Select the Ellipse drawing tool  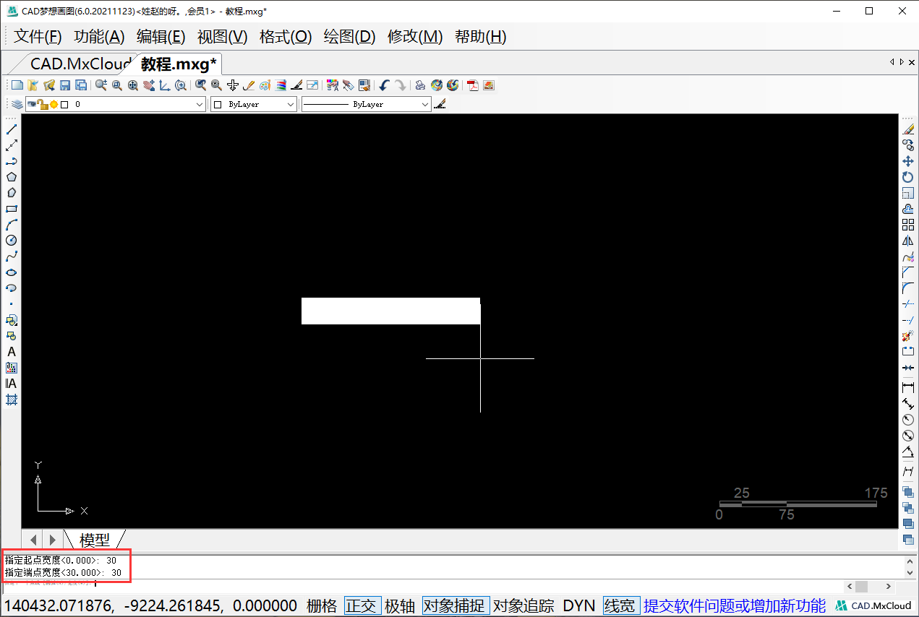coord(12,272)
